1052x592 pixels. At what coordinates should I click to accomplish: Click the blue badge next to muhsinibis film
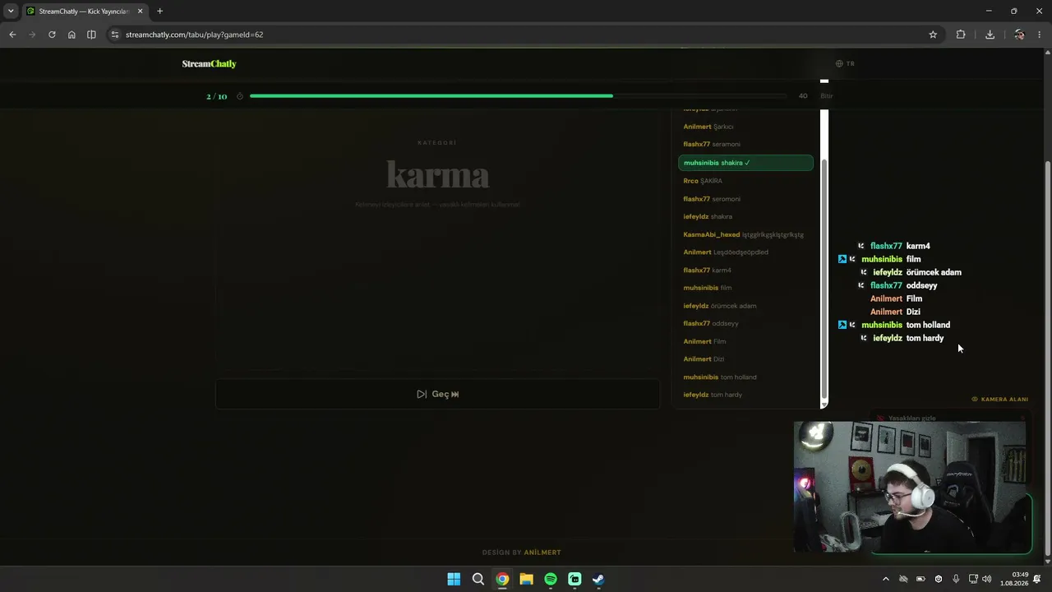coord(842,259)
